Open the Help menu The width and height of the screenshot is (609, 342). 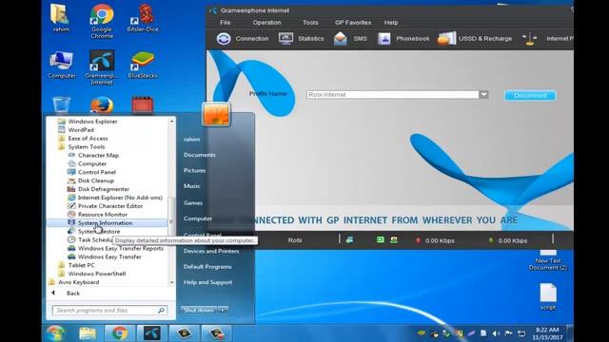(391, 23)
